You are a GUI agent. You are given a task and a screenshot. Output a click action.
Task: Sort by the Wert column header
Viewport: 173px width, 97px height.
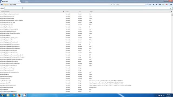point(130,12)
